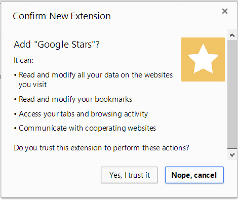Click the Add "Google Stars"? heading

click(57, 45)
